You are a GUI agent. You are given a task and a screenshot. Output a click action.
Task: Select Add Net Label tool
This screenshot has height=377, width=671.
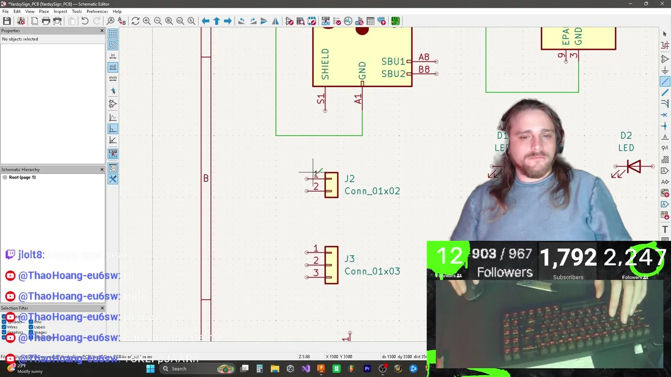click(x=665, y=137)
